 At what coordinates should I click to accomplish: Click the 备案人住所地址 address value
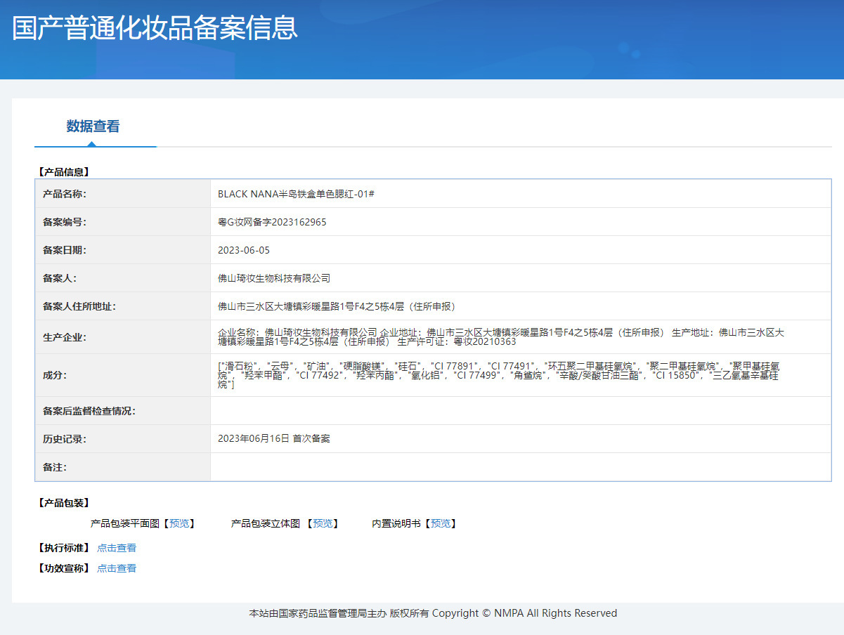[x=337, y=306]
